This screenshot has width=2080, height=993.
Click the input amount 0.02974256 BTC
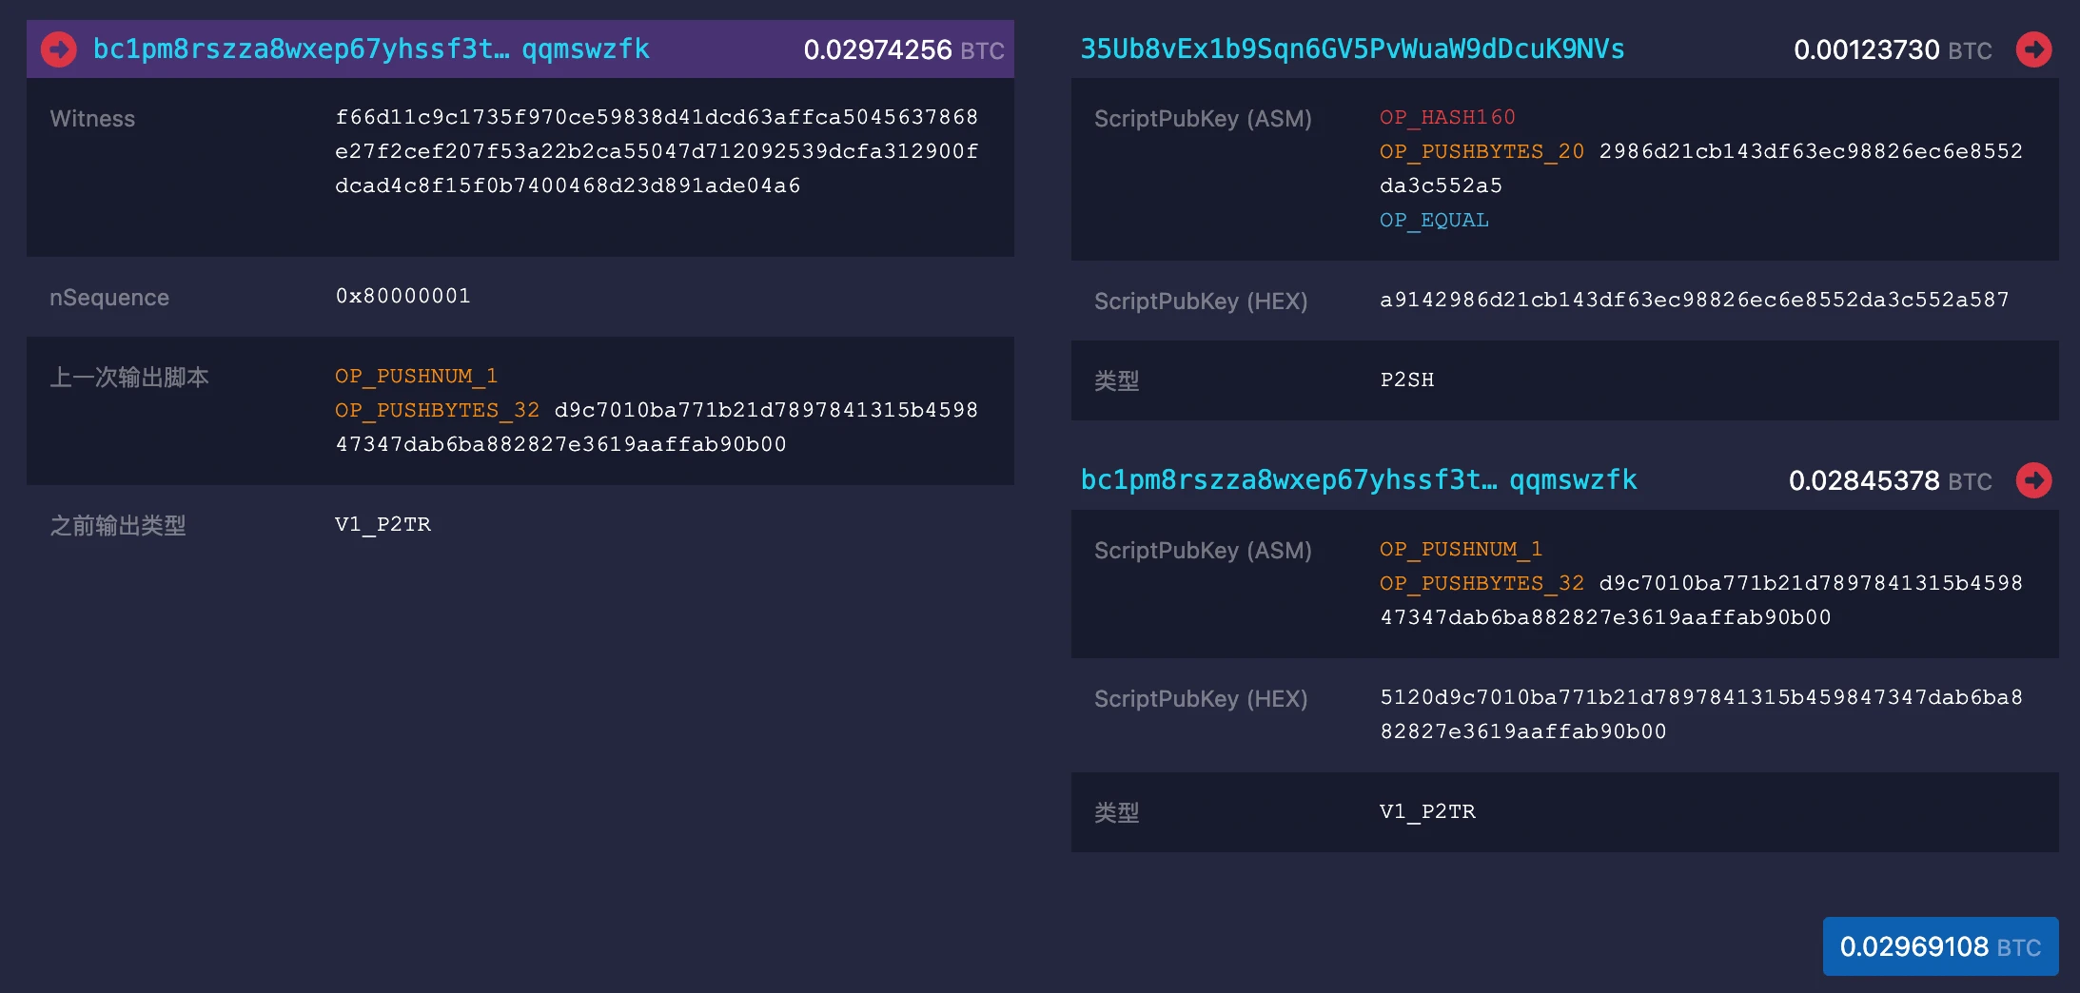[903, 49]
